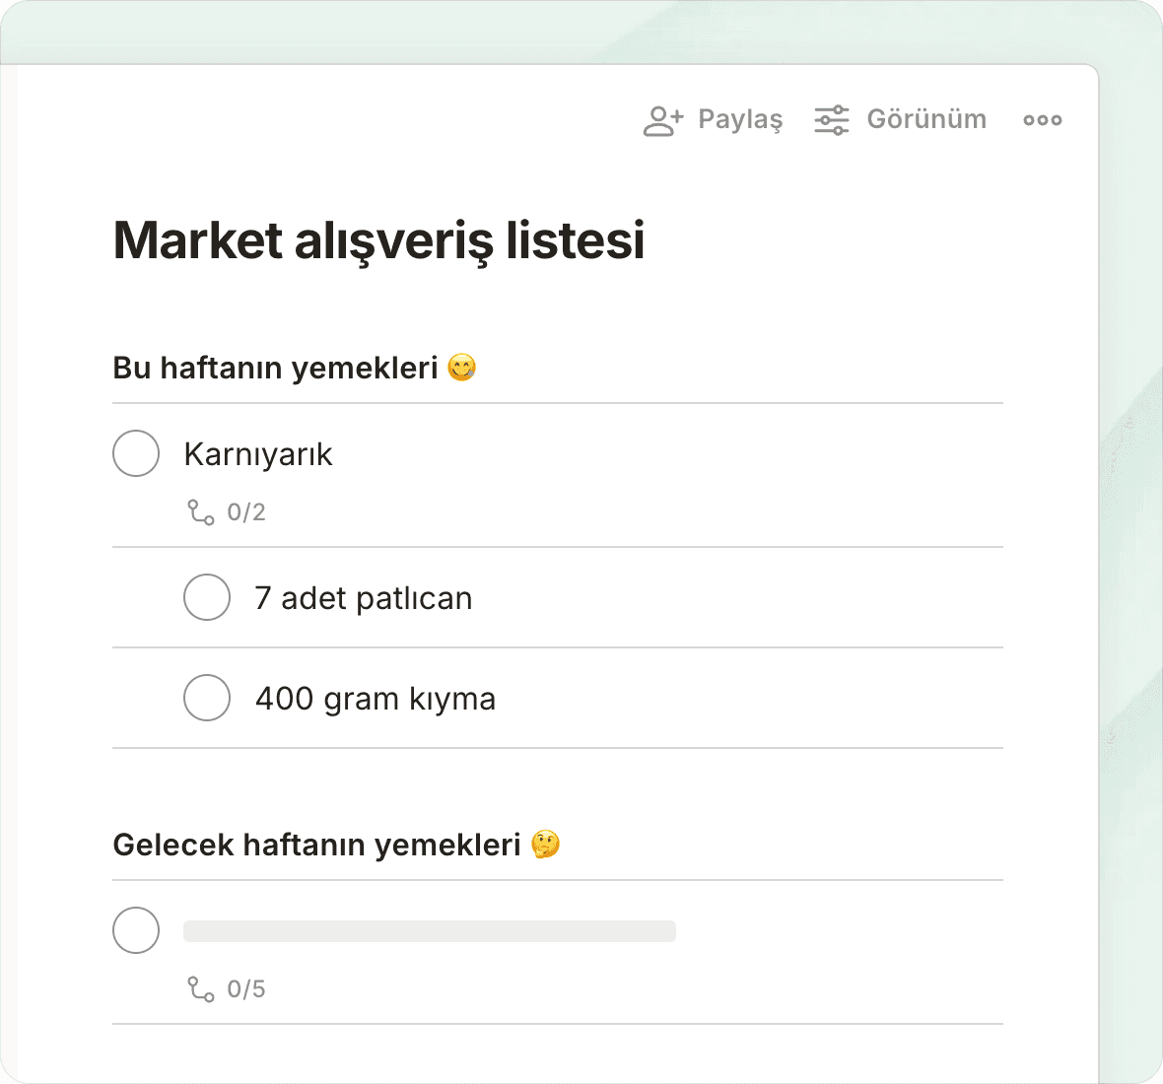1163x1084 pixels.
Task: Click the yum emoji after Bu haftanın yemekleri
Action: [x=461, y=368]
